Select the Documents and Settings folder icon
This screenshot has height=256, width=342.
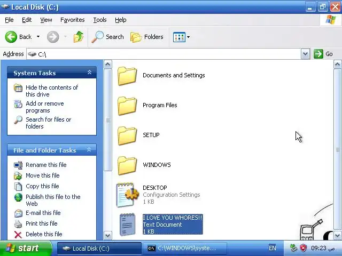(x=127, y=76)
